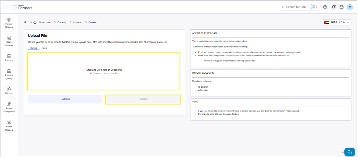Viewport: 358px width, 157px height.
Task: Open the help question mark icon
Action: tap(325, 7)
